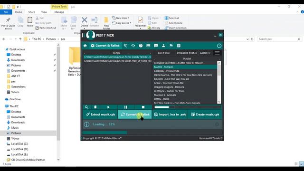Click the Paste icon in Explorer ribbon
Image resolution: width=304 pixels, height=171 pixels.
tap(29, 20)
